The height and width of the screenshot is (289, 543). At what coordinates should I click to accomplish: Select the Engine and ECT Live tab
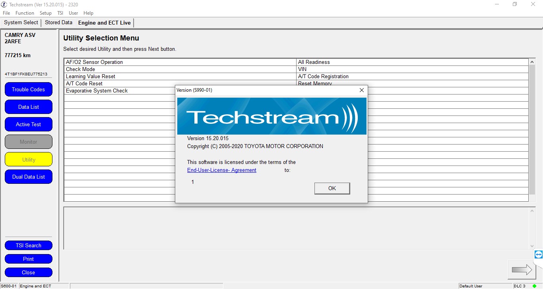click(105, 23)
